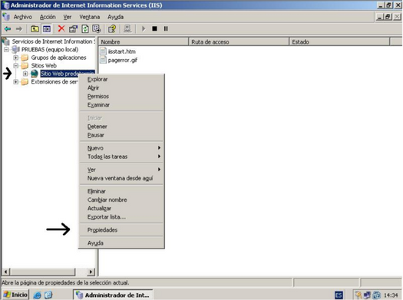Viewport: 403px width, 300px height.
Task: Click the globe icon of Sitio Web predeterminado
Action: click(35, 74)
